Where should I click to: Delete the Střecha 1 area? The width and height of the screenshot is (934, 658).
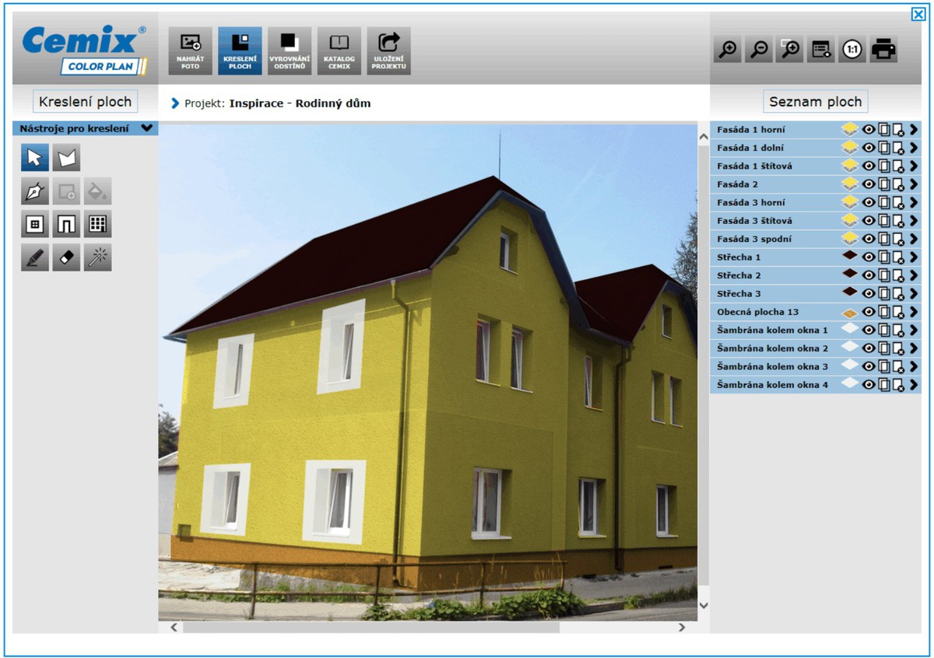[x=898, y=257]
